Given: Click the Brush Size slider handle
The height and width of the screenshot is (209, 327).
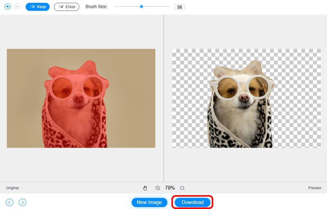Looking at the screenshot, I should [x=141, y=7].
